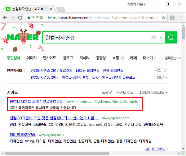Screen dimensions: 186x156
Task: Open the 타이핑 타자연습 result
Action: (x=23, y=135)
